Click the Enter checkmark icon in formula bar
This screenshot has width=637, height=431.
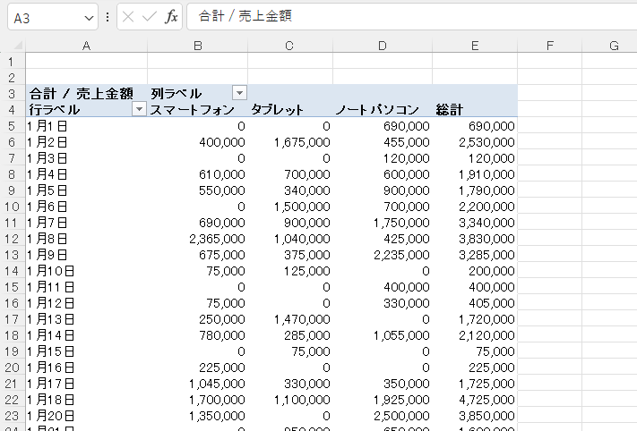point(150,17)
